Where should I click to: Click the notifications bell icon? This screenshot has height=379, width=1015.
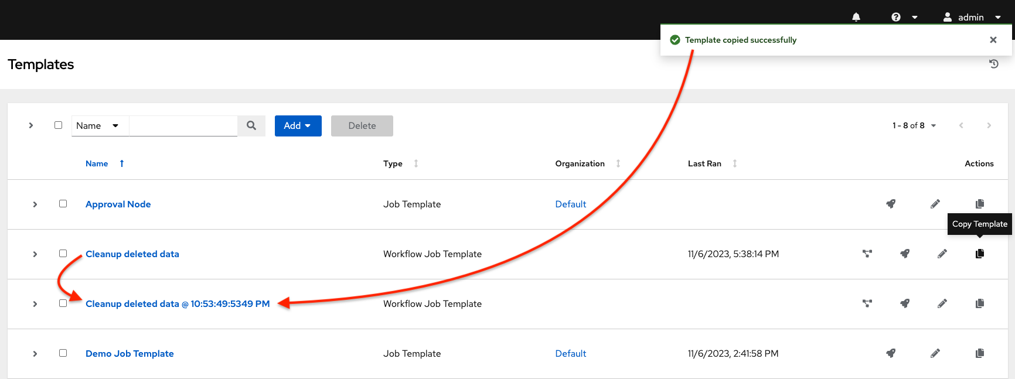[x=856, y=17]
